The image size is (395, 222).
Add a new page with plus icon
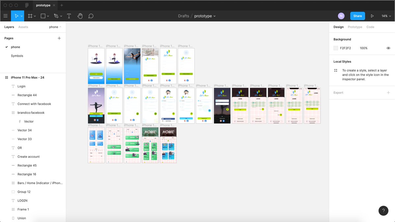click(59, 38)
